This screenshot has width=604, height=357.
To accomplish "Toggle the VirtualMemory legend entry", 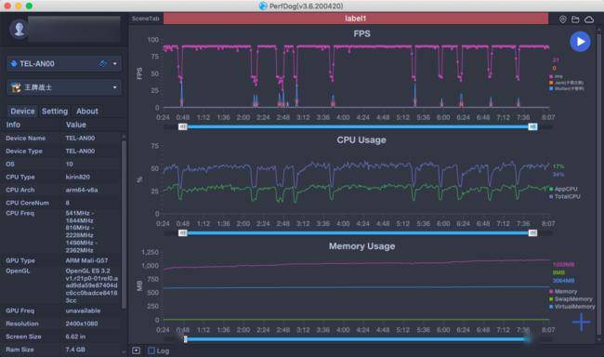I will pos(572,307).
